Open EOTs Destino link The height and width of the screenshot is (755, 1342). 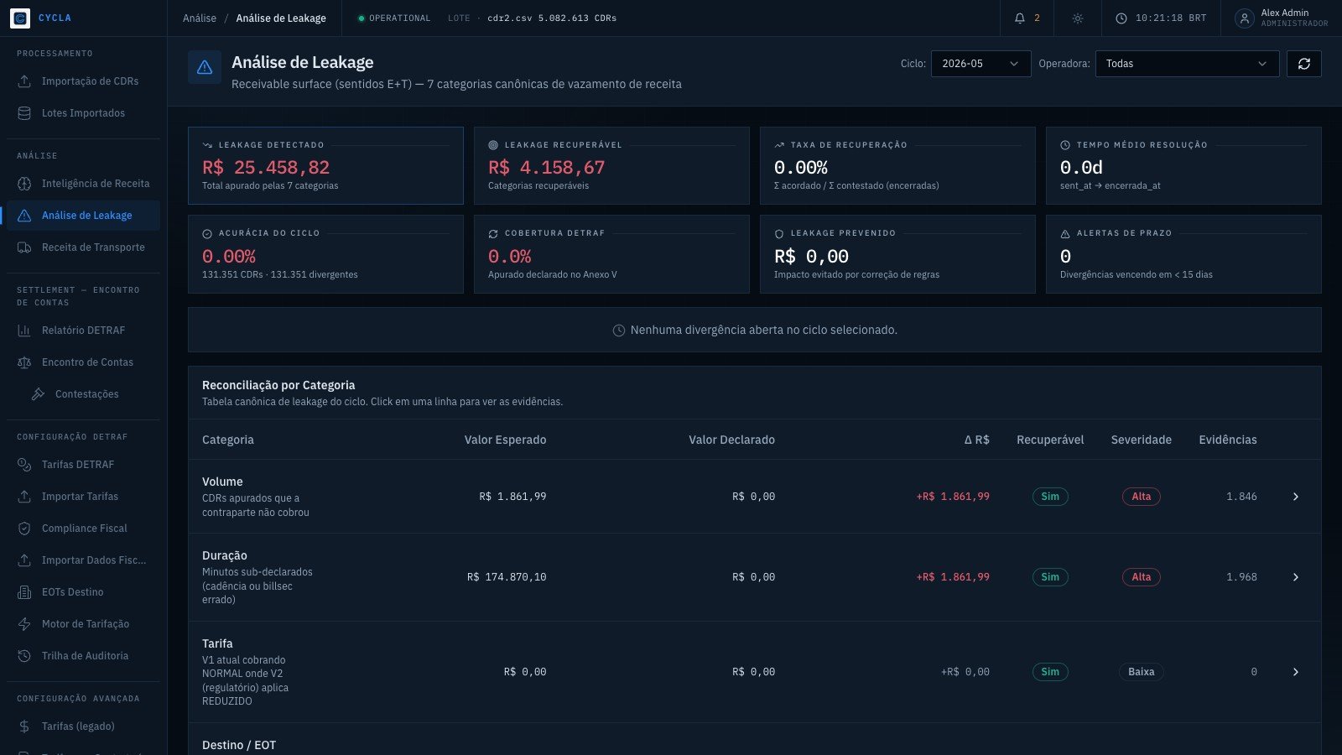point(83,592)
